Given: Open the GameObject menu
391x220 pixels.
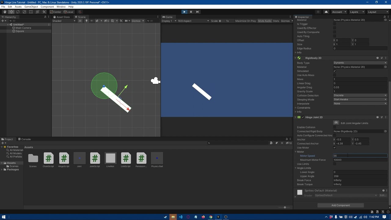Looking at the screenshot, I should 31,7.
